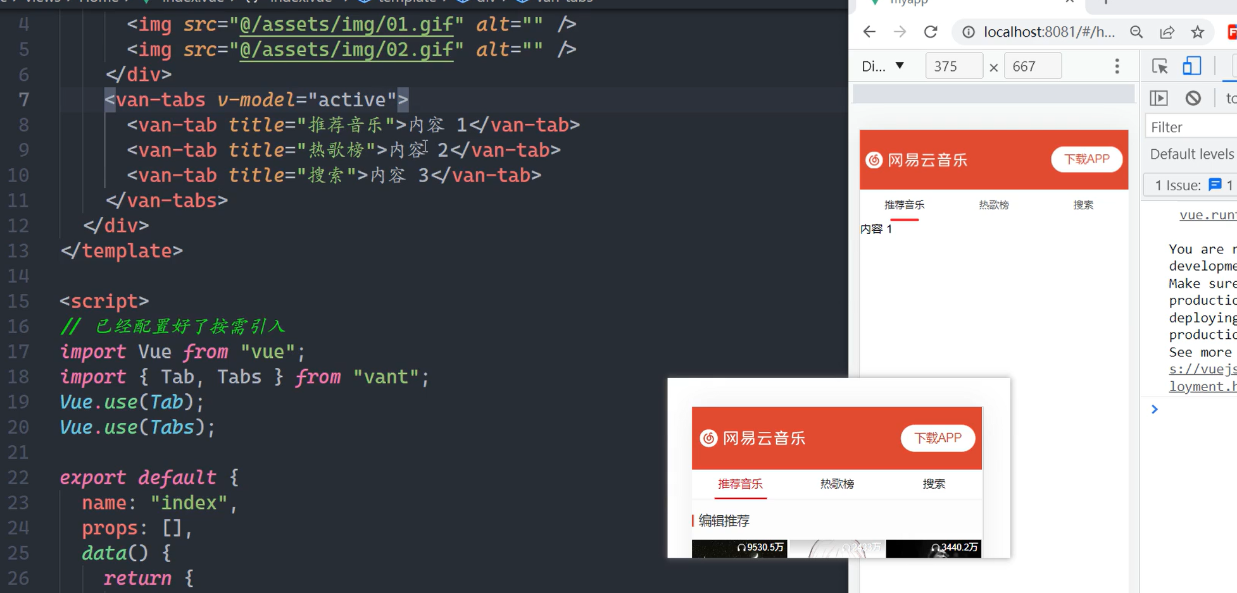This screenshot has height=593, width=1237.
Task: Click 下载APP button in the floating reference image
Action: [x=938, y=438]
